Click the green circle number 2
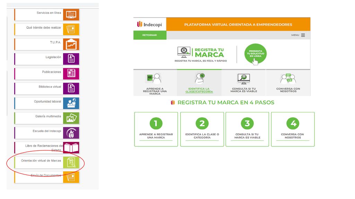The width and height of the screenshot is (355, 199). pos(202,123)
